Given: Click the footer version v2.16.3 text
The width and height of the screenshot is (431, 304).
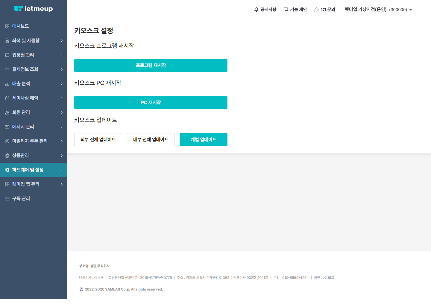Looking at the screenshot, I should [328, 278].
